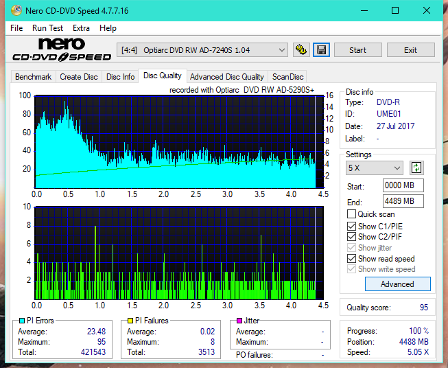Select the Disc Quality tab
This screenshot has width=448, height=368.
[x=163, y=76]
